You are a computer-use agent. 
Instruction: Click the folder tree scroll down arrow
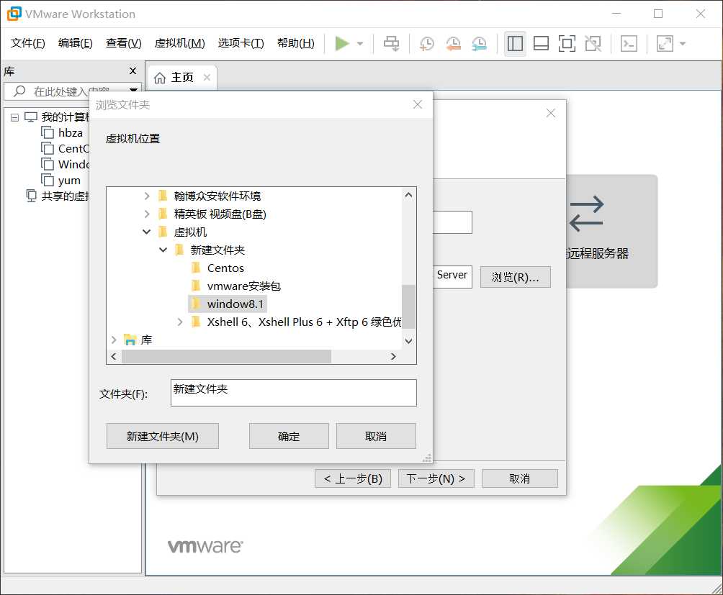point(408,341)
